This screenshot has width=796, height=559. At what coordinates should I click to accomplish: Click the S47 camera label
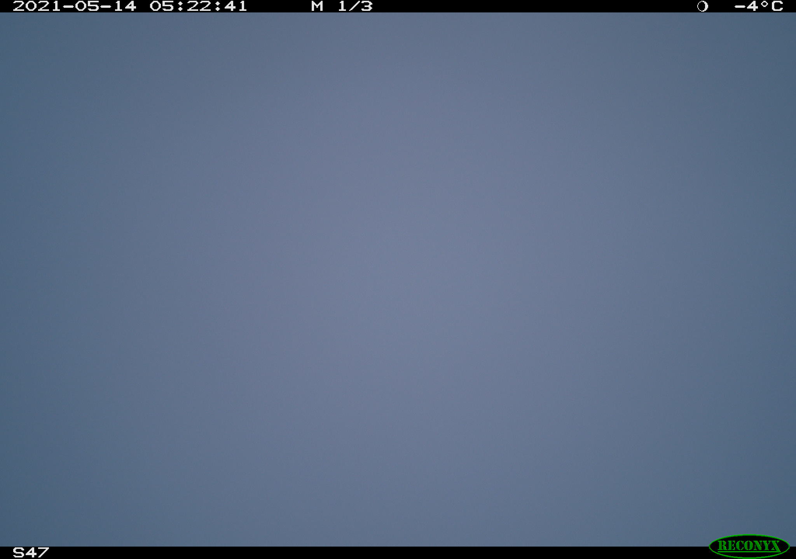[31, 552]
